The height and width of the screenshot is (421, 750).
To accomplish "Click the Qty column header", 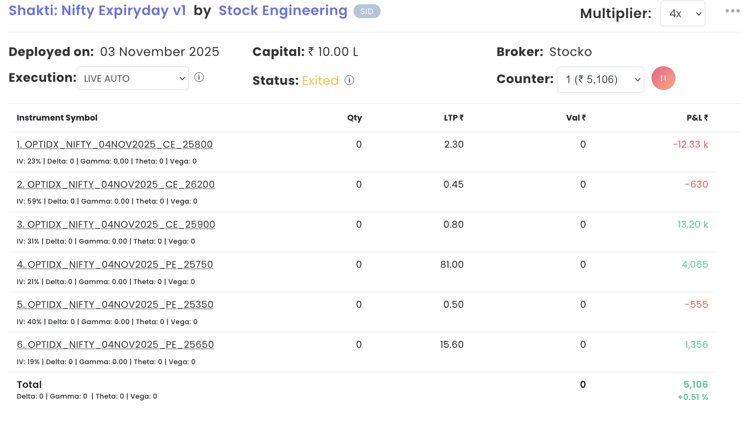I will [x=355, y=118].
